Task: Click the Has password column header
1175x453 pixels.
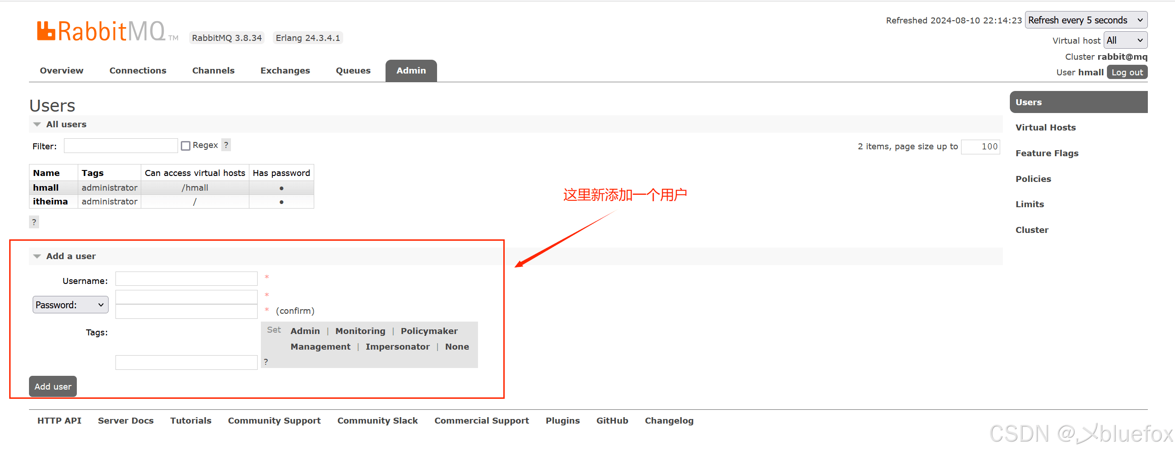Action: (281, 173)
